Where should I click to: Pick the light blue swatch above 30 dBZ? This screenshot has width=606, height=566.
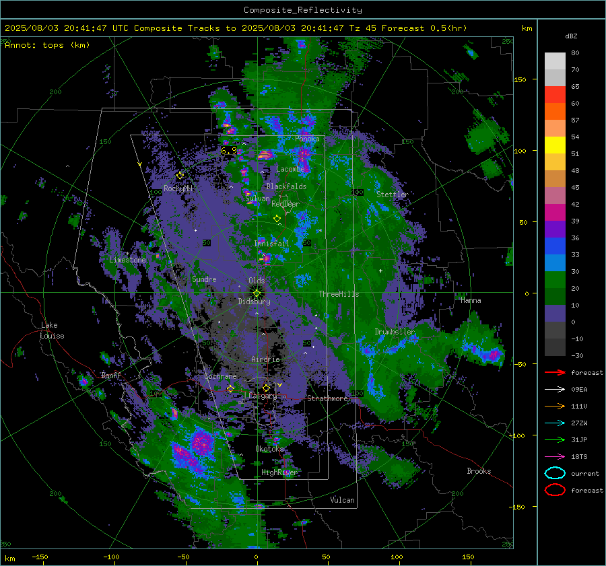(x=555, y=263)
